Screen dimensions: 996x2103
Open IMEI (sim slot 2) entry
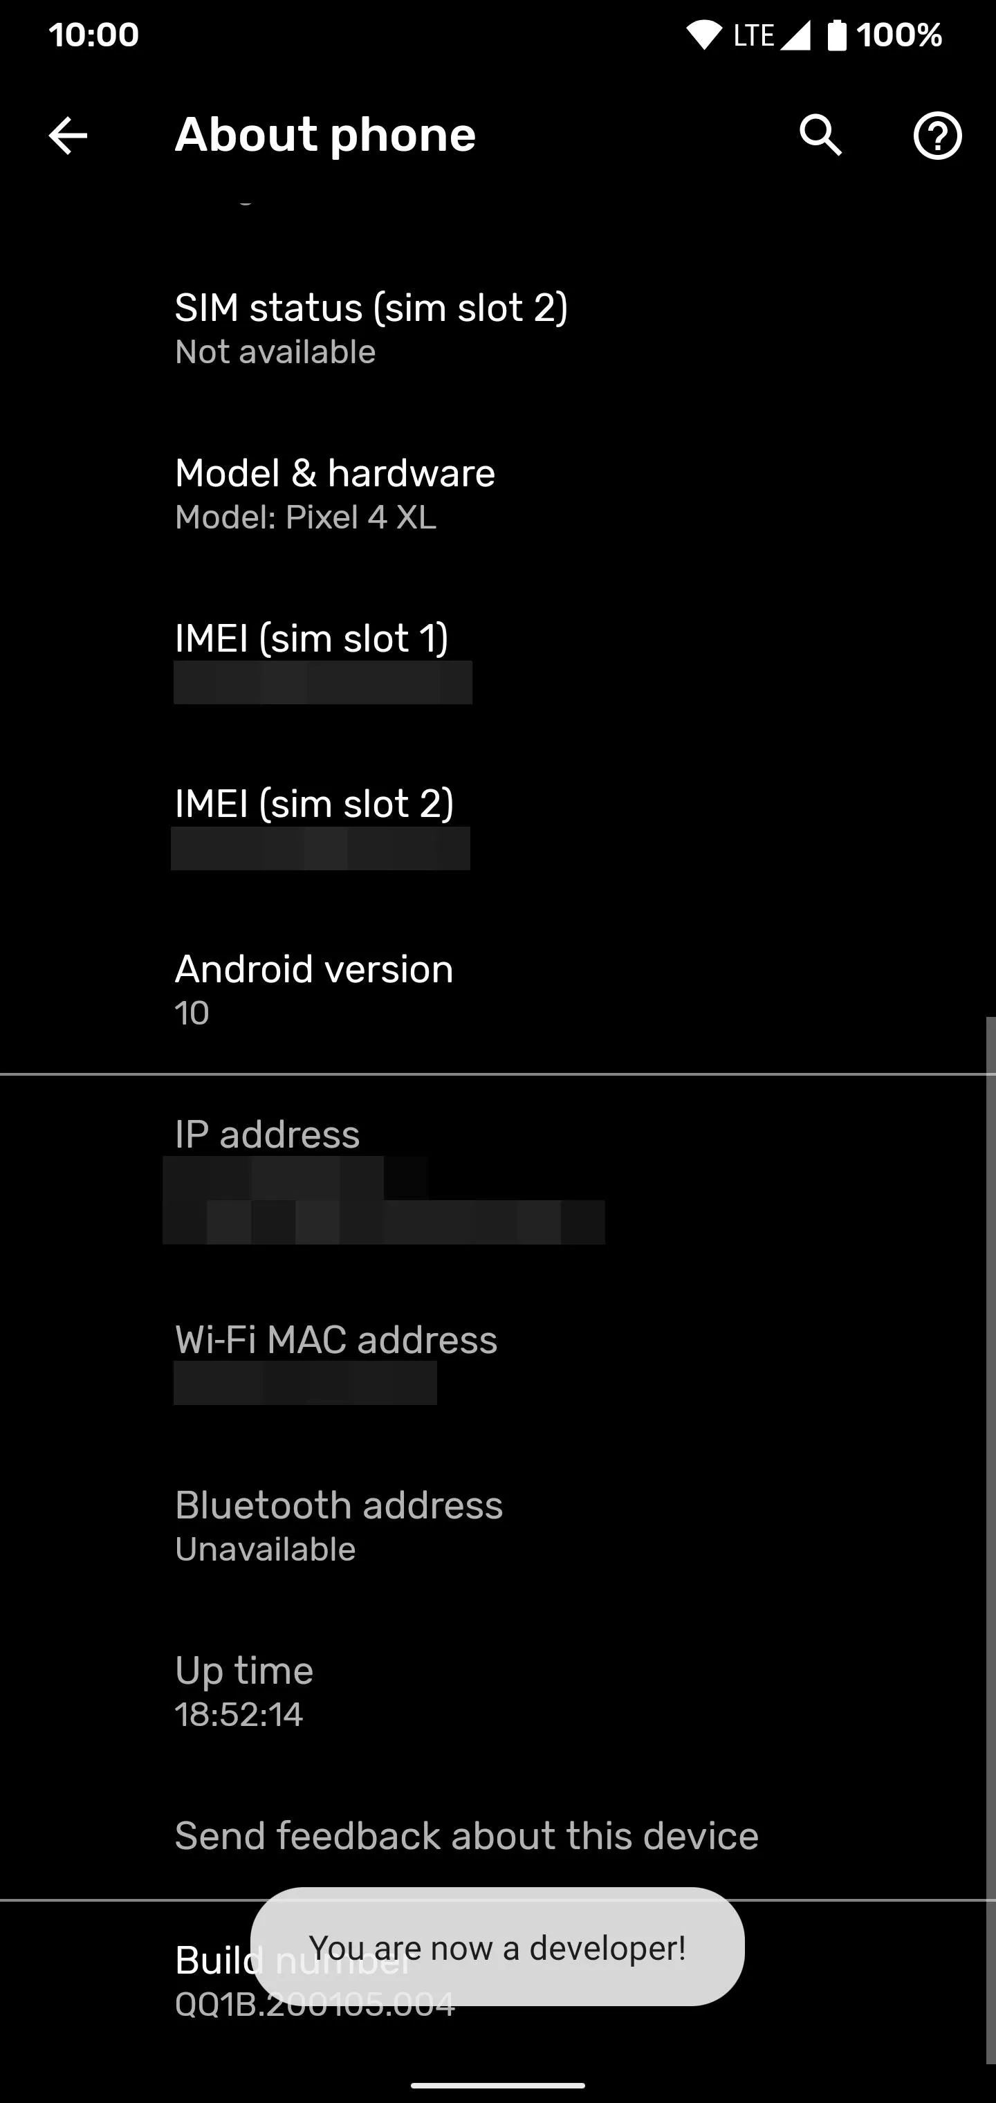(498, 825)
